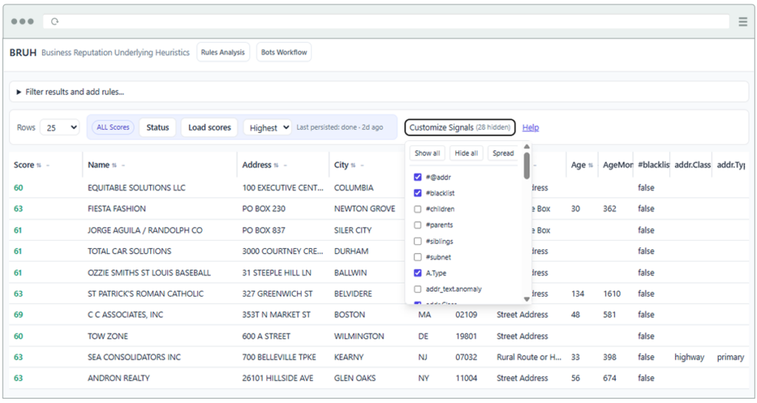Screen dimensions: 757x403
Task: Uncheck the A.Type signal checkbox
Action: [418, 273]
